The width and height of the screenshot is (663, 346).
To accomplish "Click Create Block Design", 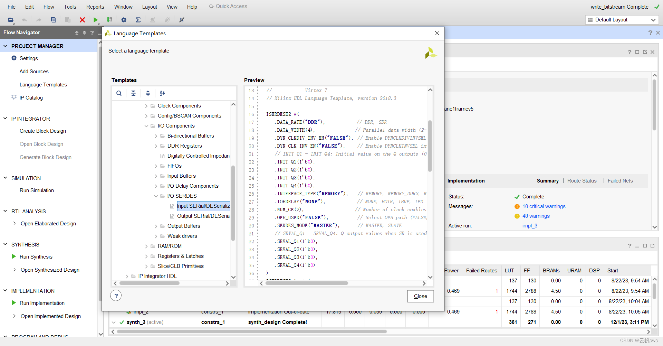I will [x=43, y=131].
